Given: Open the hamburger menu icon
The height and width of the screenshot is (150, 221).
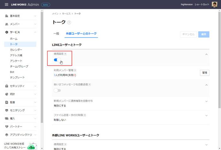Looking at the screenshot, I should [x=7, y=4].
